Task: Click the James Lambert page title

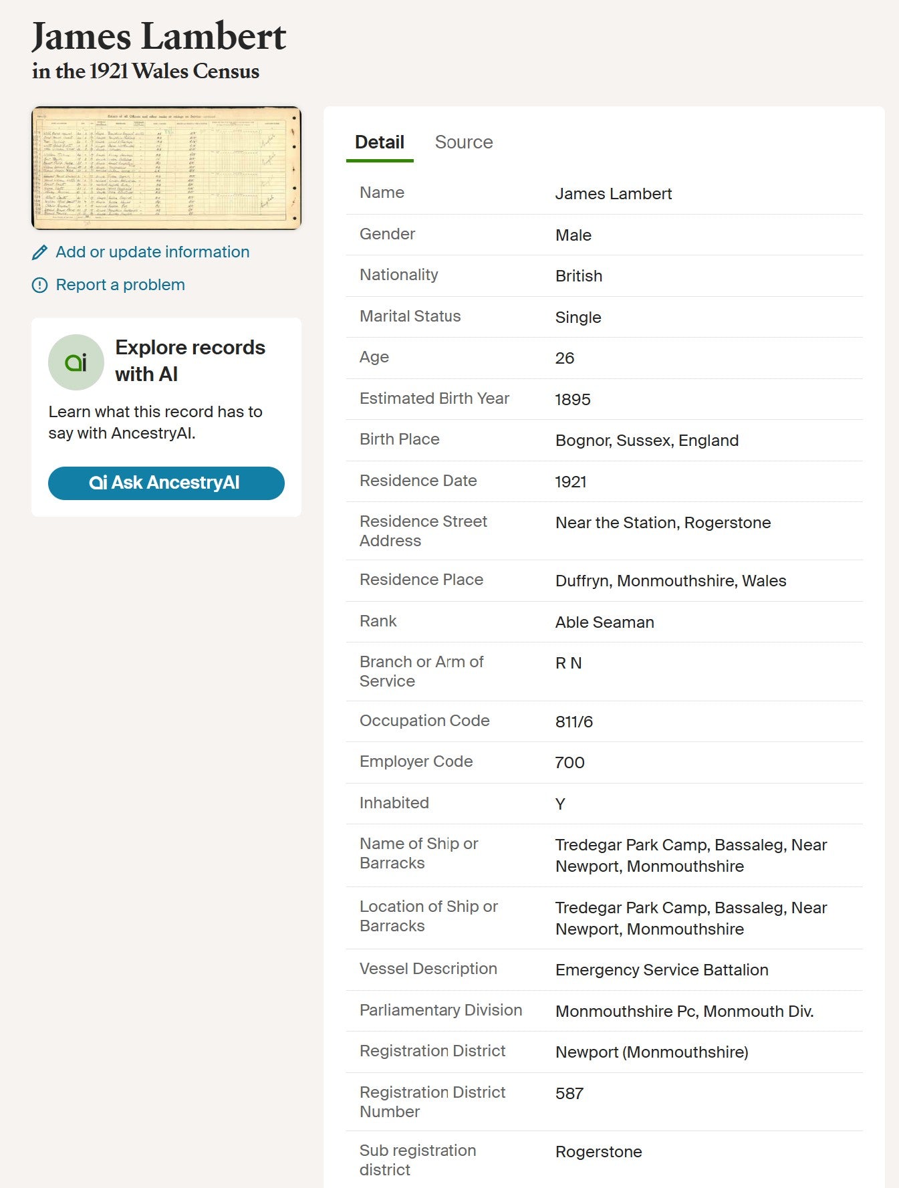Action: (x=159, y=37)
